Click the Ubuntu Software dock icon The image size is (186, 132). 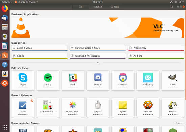[x=5, y=55]
